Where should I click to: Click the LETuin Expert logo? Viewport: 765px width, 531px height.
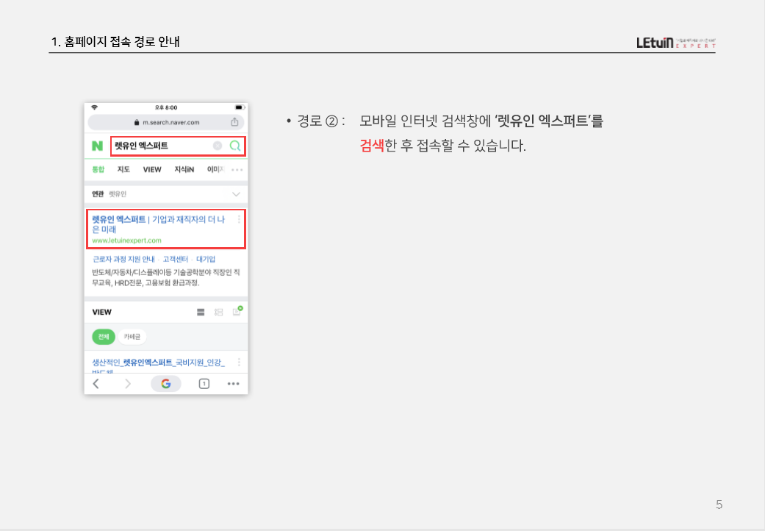[676, 43]
